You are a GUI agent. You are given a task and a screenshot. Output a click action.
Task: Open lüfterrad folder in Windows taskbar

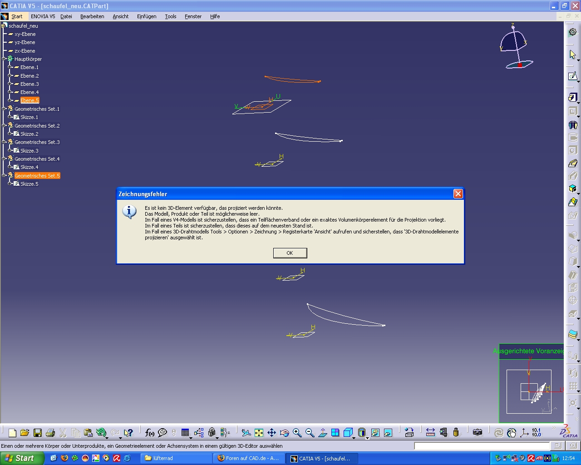coord(176,458)
